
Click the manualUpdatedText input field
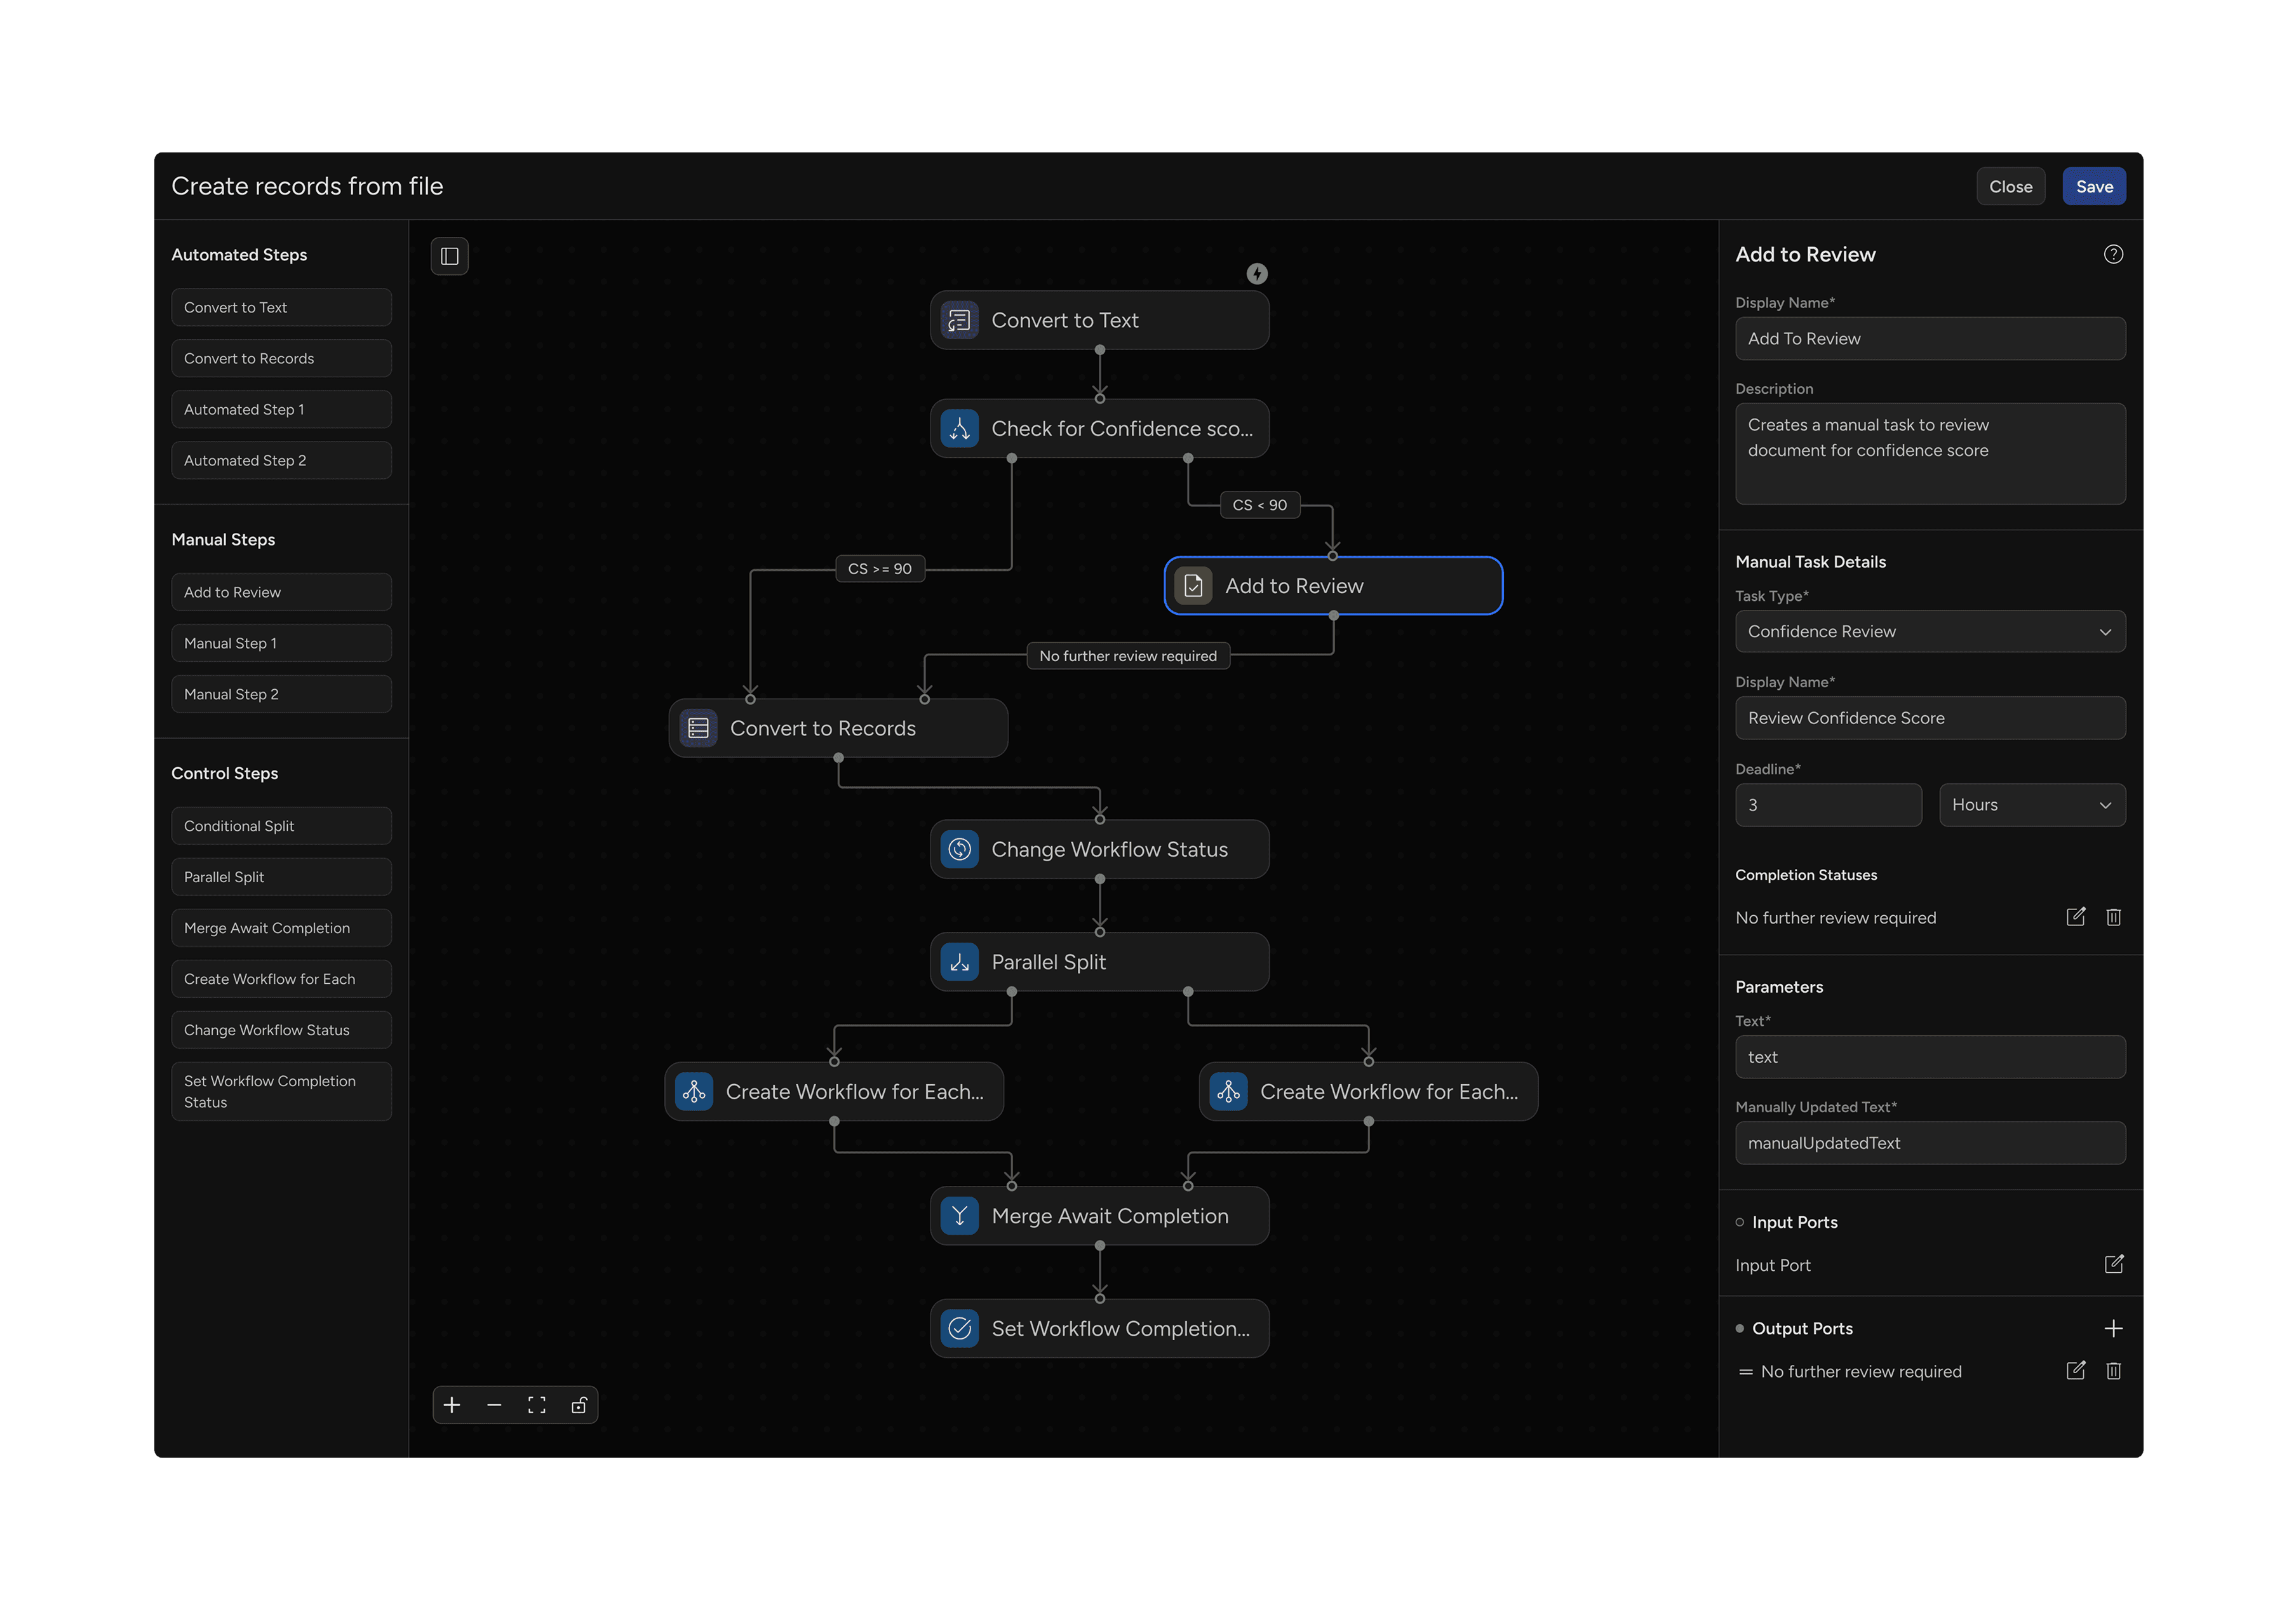1930,1142
